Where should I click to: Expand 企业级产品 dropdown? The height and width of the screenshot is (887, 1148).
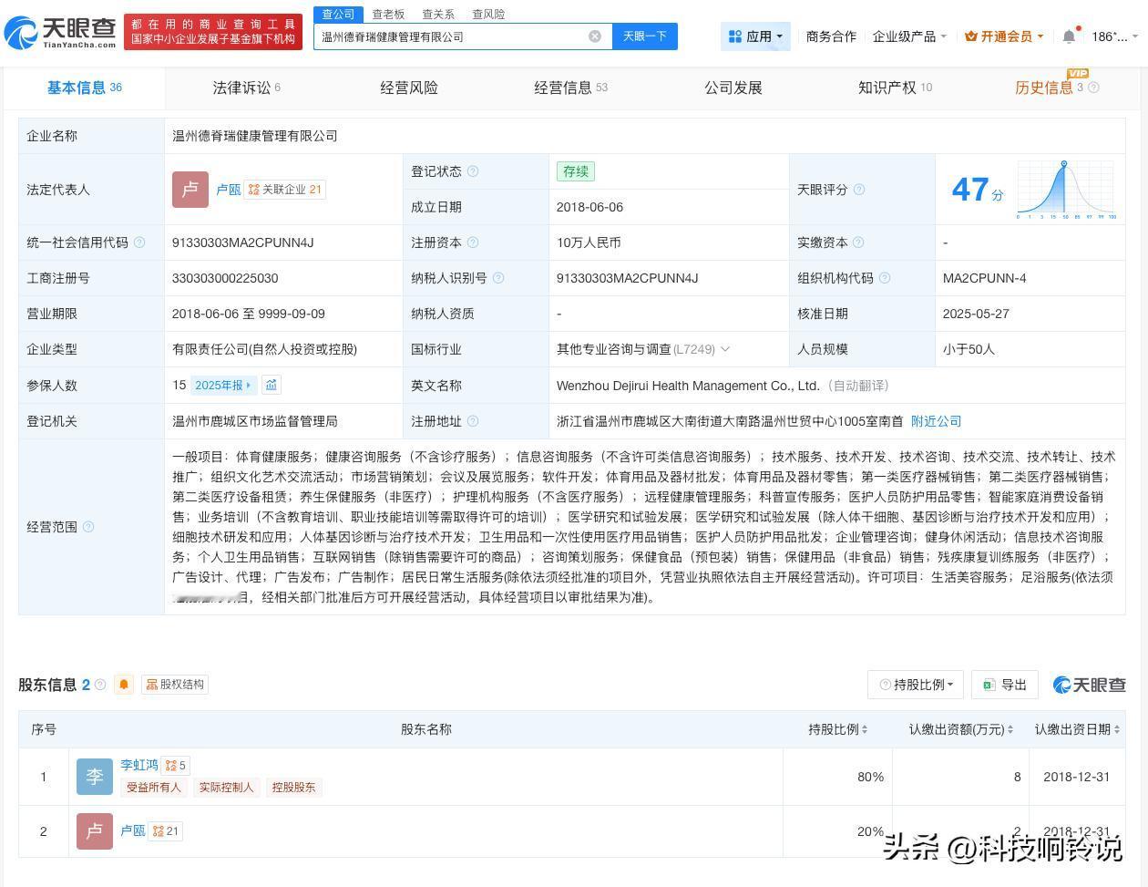(909, 36)
